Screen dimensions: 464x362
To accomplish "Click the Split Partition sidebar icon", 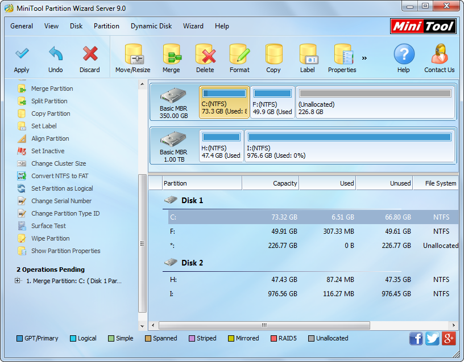I will (x=22, y=101).
